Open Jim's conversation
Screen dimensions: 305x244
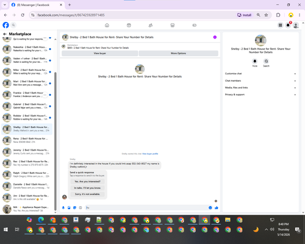(27, 197)
